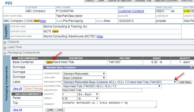Screen dimensions: 194x112
Task: Click the DESCRIPTION column header
Action: point(76,58)
